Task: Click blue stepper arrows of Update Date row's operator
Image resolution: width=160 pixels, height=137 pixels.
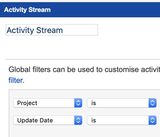Action: tap(152, 120)
